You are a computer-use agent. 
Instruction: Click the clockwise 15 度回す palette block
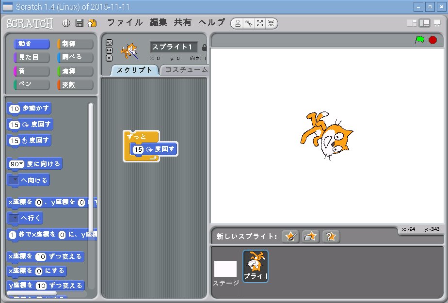tap(30, 125)
